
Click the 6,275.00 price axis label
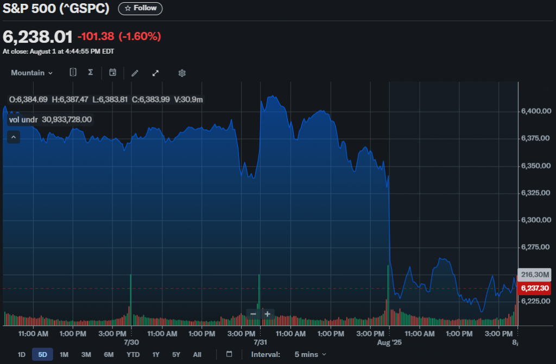[x=536, y=247]
